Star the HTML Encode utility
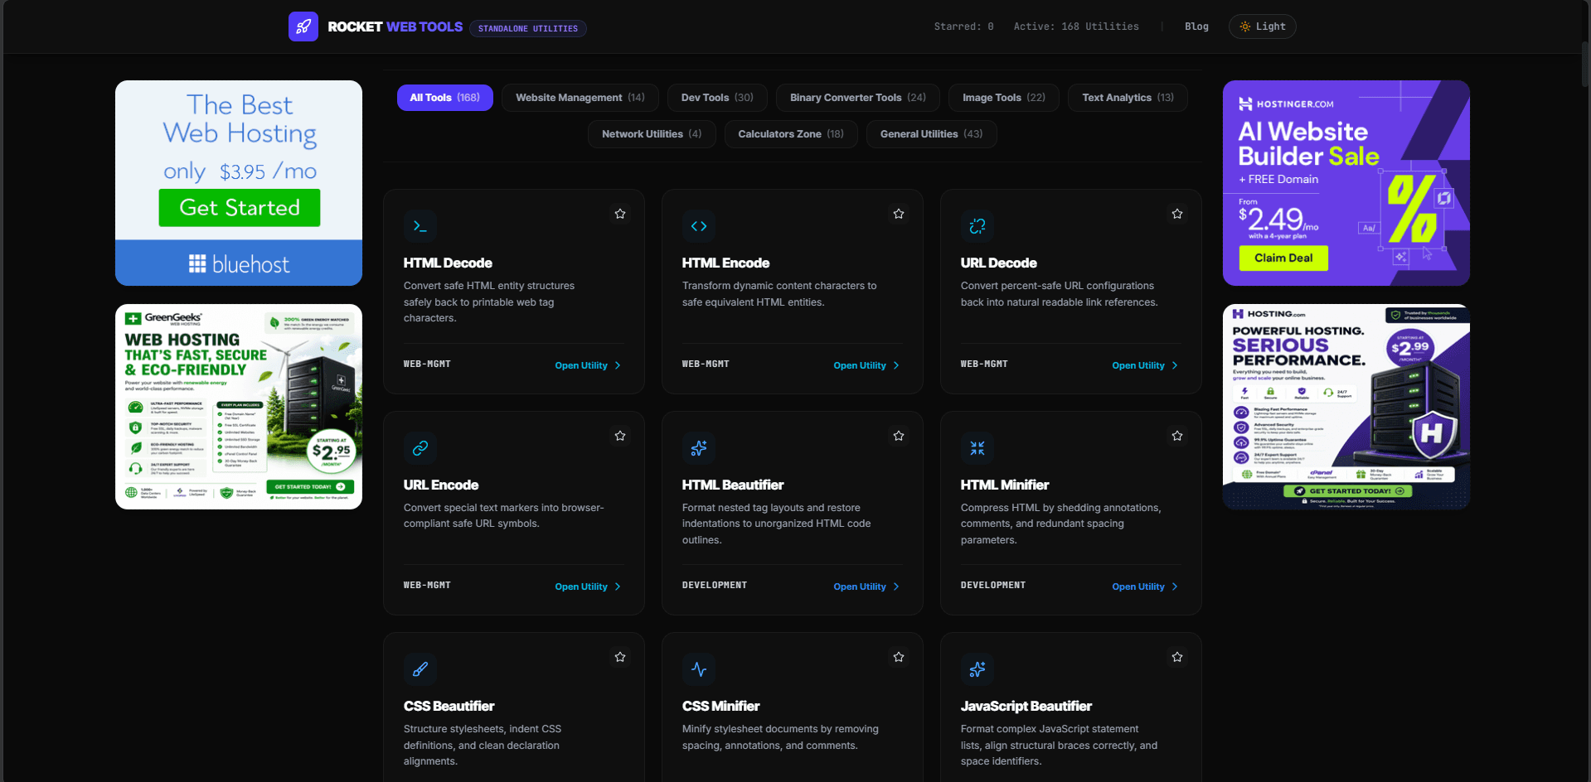Image resolution: width=1591 pixels, height=782 pixels. pos(899,214)
